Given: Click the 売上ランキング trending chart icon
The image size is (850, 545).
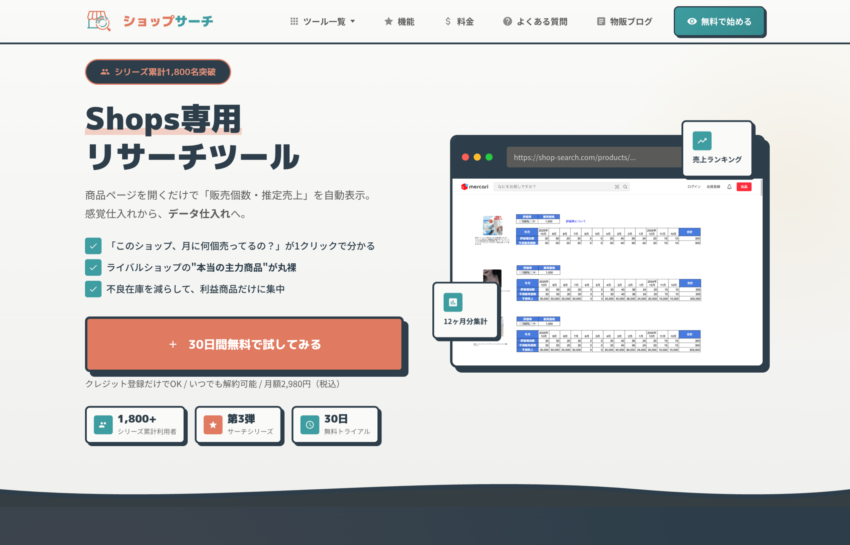Looking at the screenshot, I should pyautogui.click(x=702, y=140).
